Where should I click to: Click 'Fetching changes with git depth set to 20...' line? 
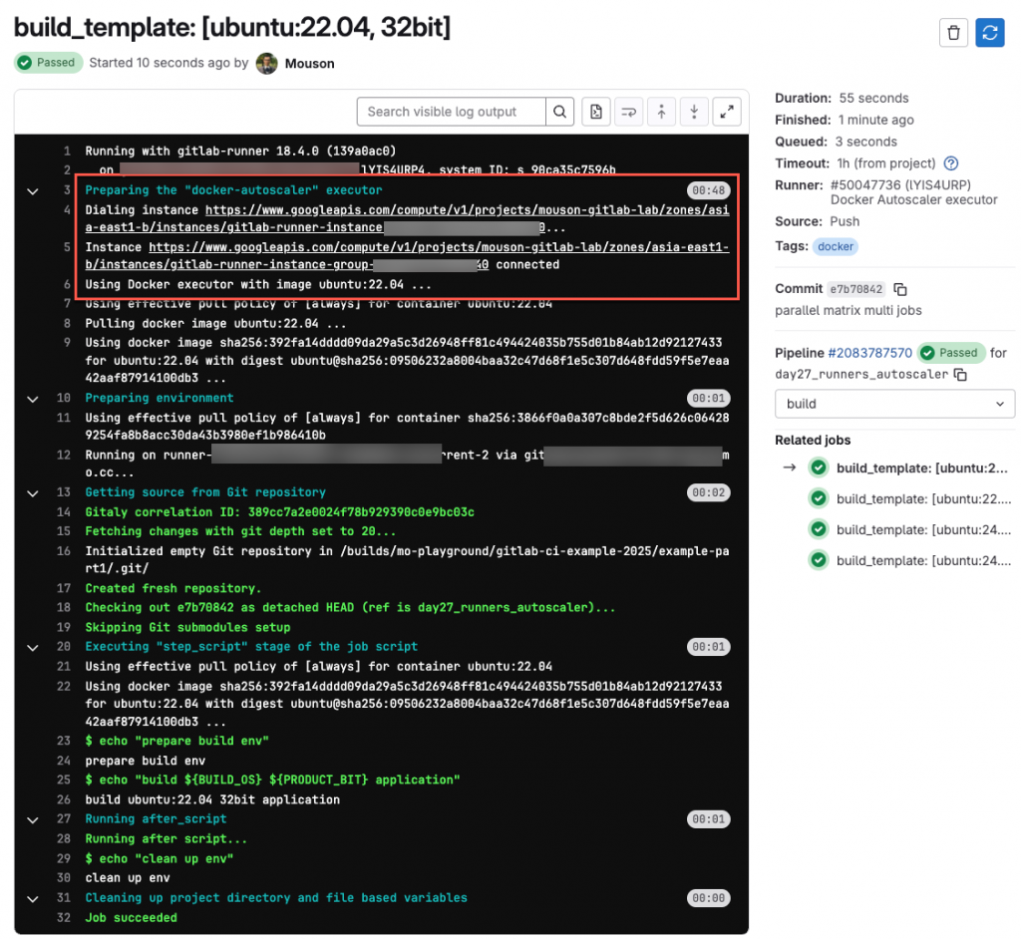(x=240, y=531)
